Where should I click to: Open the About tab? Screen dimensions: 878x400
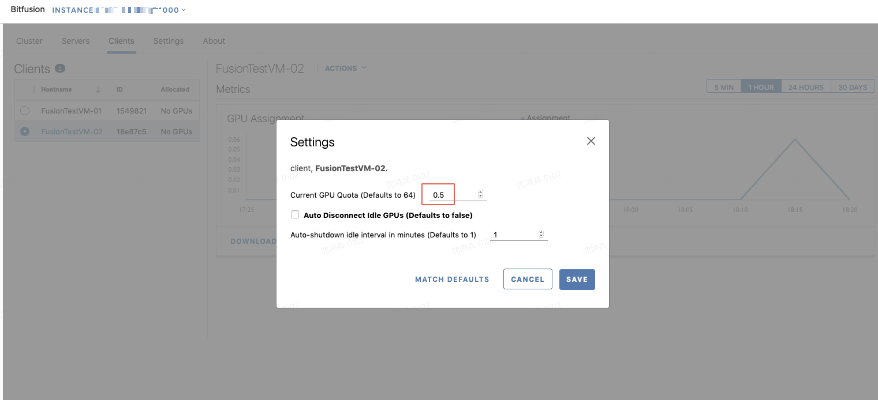pos(214,41)
